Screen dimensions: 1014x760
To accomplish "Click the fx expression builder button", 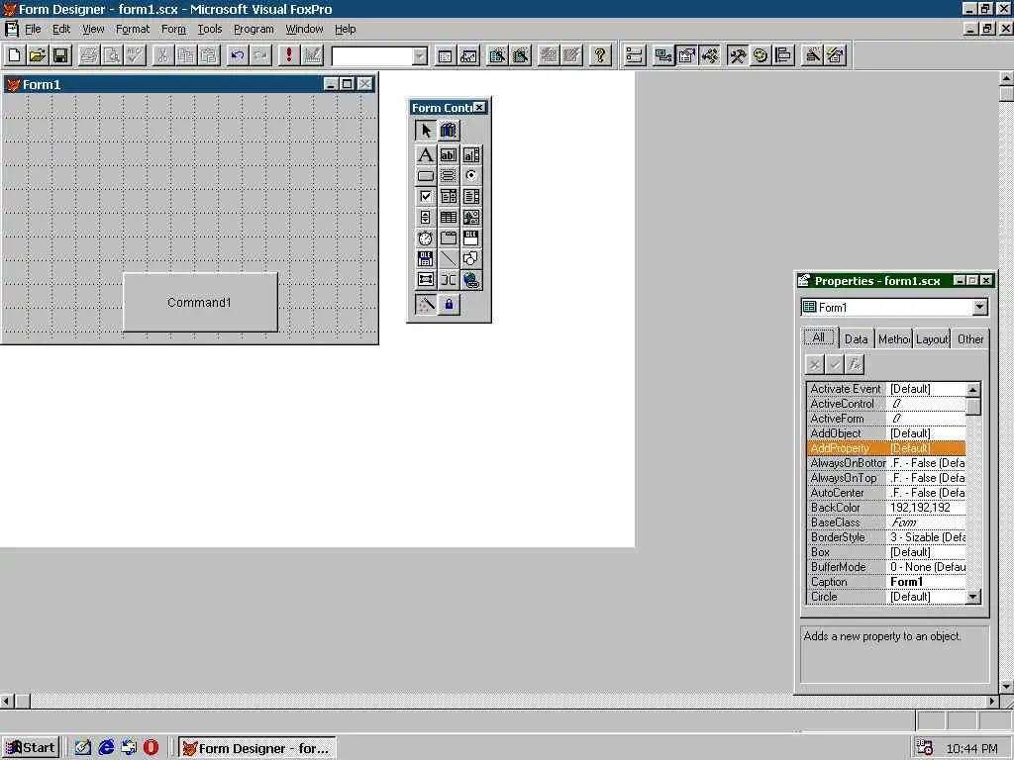I will (x=855, y=364).
